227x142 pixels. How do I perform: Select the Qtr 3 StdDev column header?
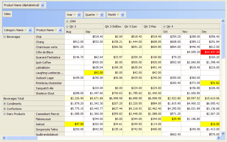[113, 29]
